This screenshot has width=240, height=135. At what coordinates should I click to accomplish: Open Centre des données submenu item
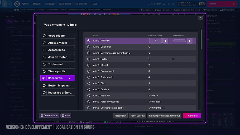click(x=76, y=10)
